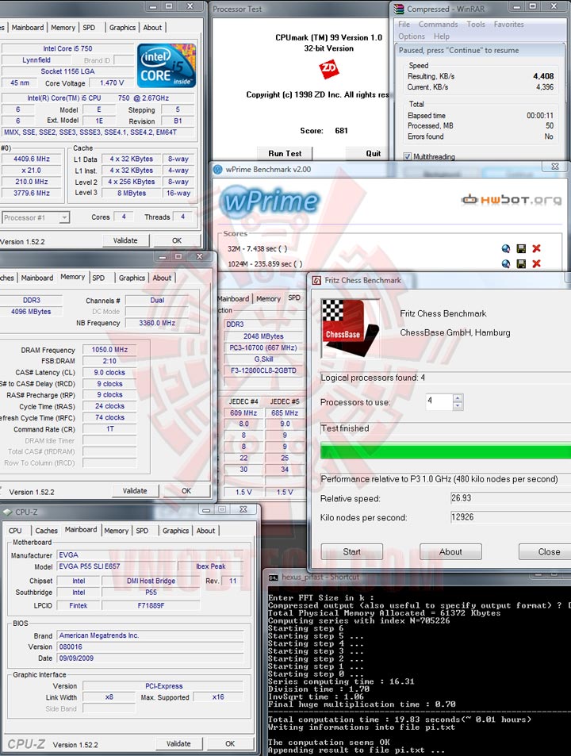Viewport: 571px width, 756px height.
Task: Click the Kilo nodes per second field 12926
Action: tap(511, 517)
